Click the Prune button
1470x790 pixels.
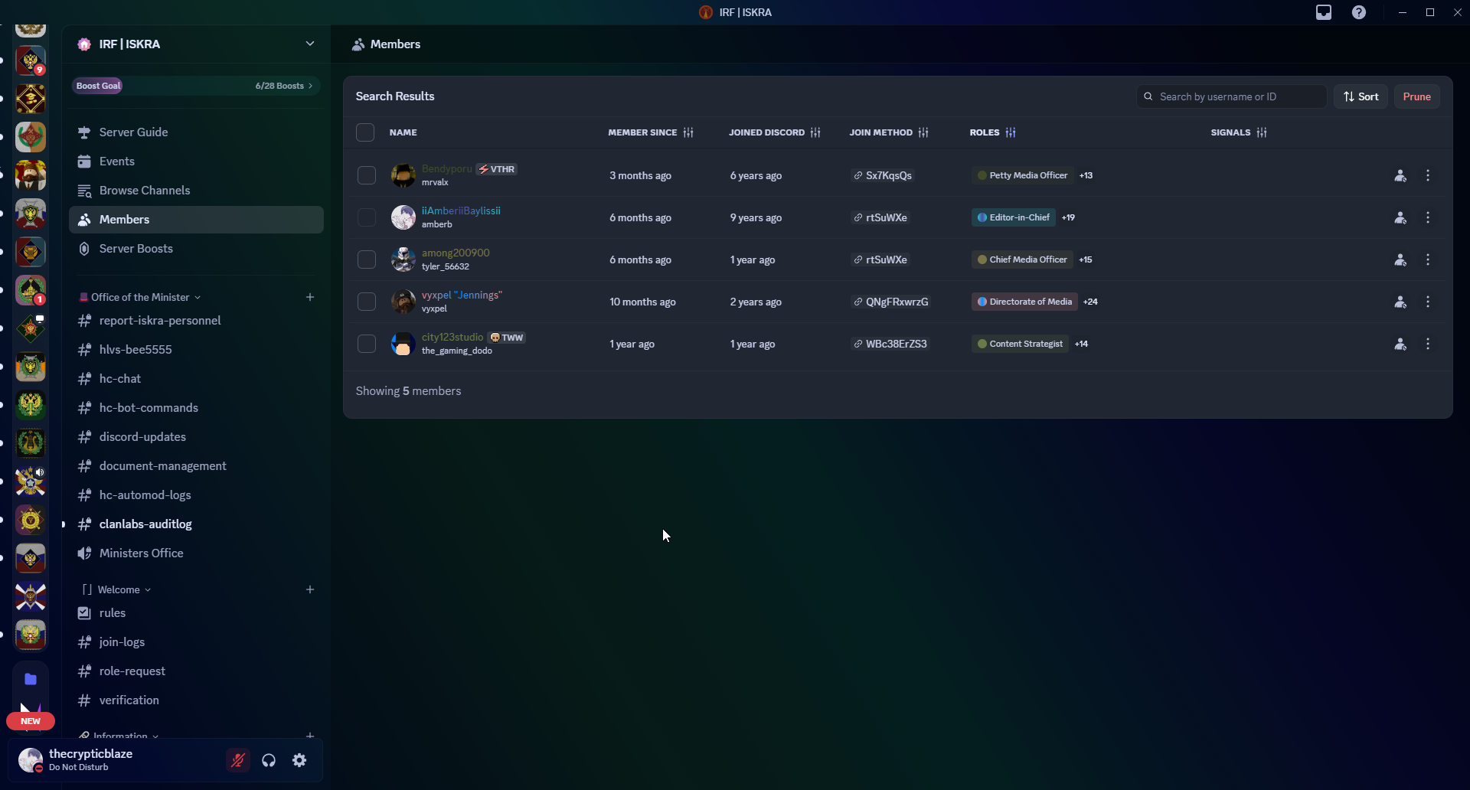point(1416,96)
